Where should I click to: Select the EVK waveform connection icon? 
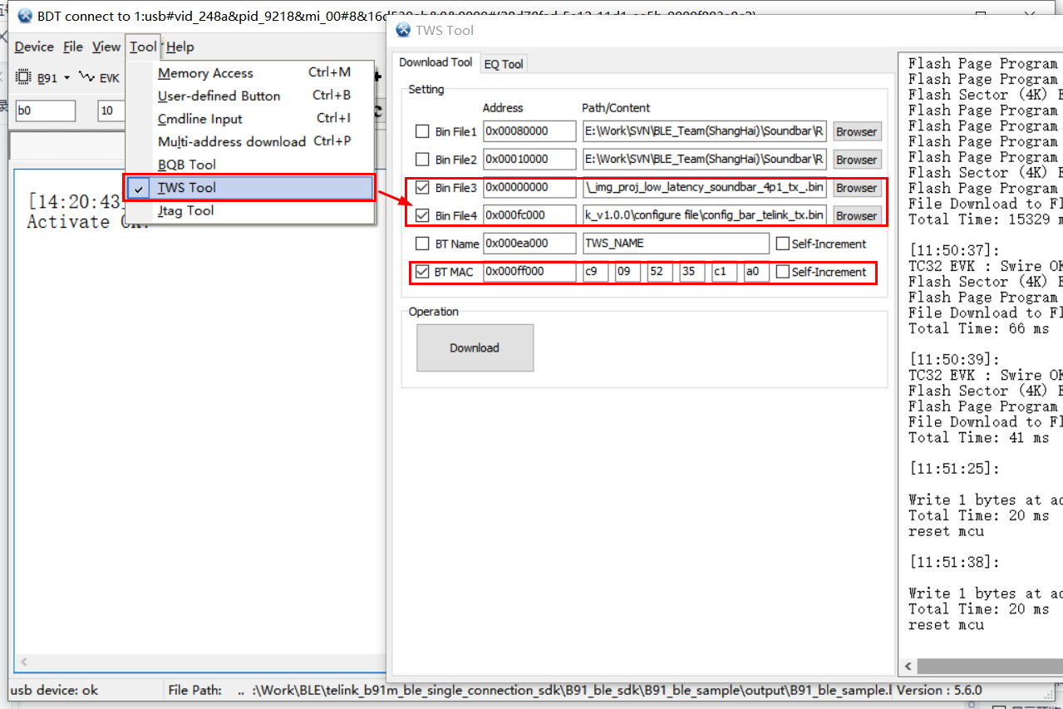point(86,76)
